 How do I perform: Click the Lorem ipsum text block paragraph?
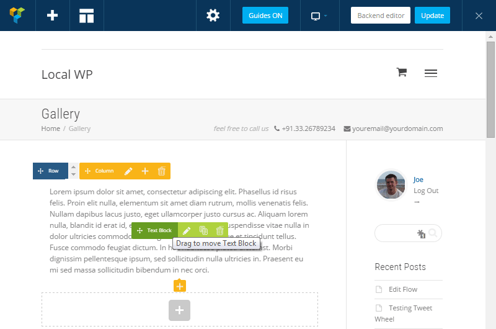click(179, 231)
